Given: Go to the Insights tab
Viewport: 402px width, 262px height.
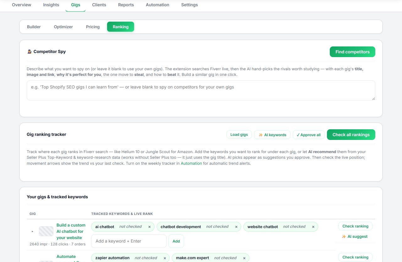Looking at the screenshot, I should click(51, 5).
